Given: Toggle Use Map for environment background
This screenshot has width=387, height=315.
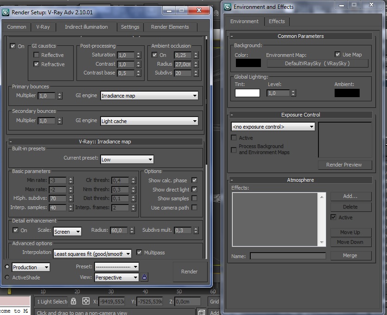Looking at the screenshot, I should pyautogui.click(x=337, y=54).
